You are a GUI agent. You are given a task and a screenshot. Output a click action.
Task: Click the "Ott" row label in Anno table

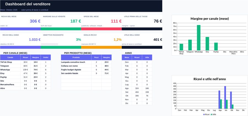point(127,96)
